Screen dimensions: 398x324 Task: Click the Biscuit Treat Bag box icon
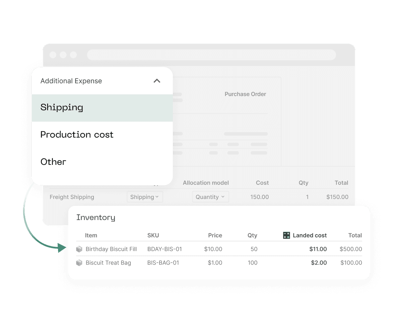79,263
